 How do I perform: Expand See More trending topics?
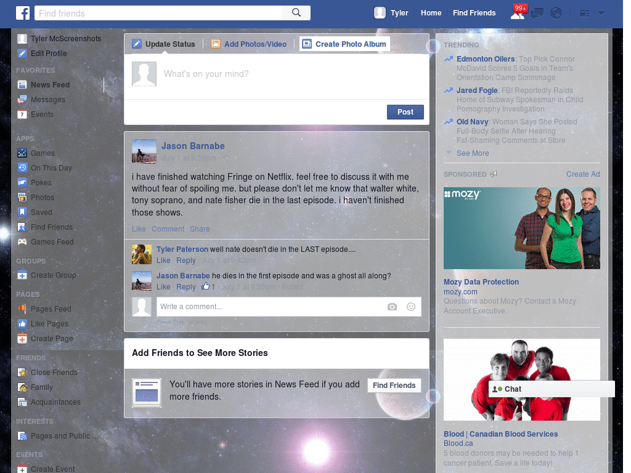(473, 153)
